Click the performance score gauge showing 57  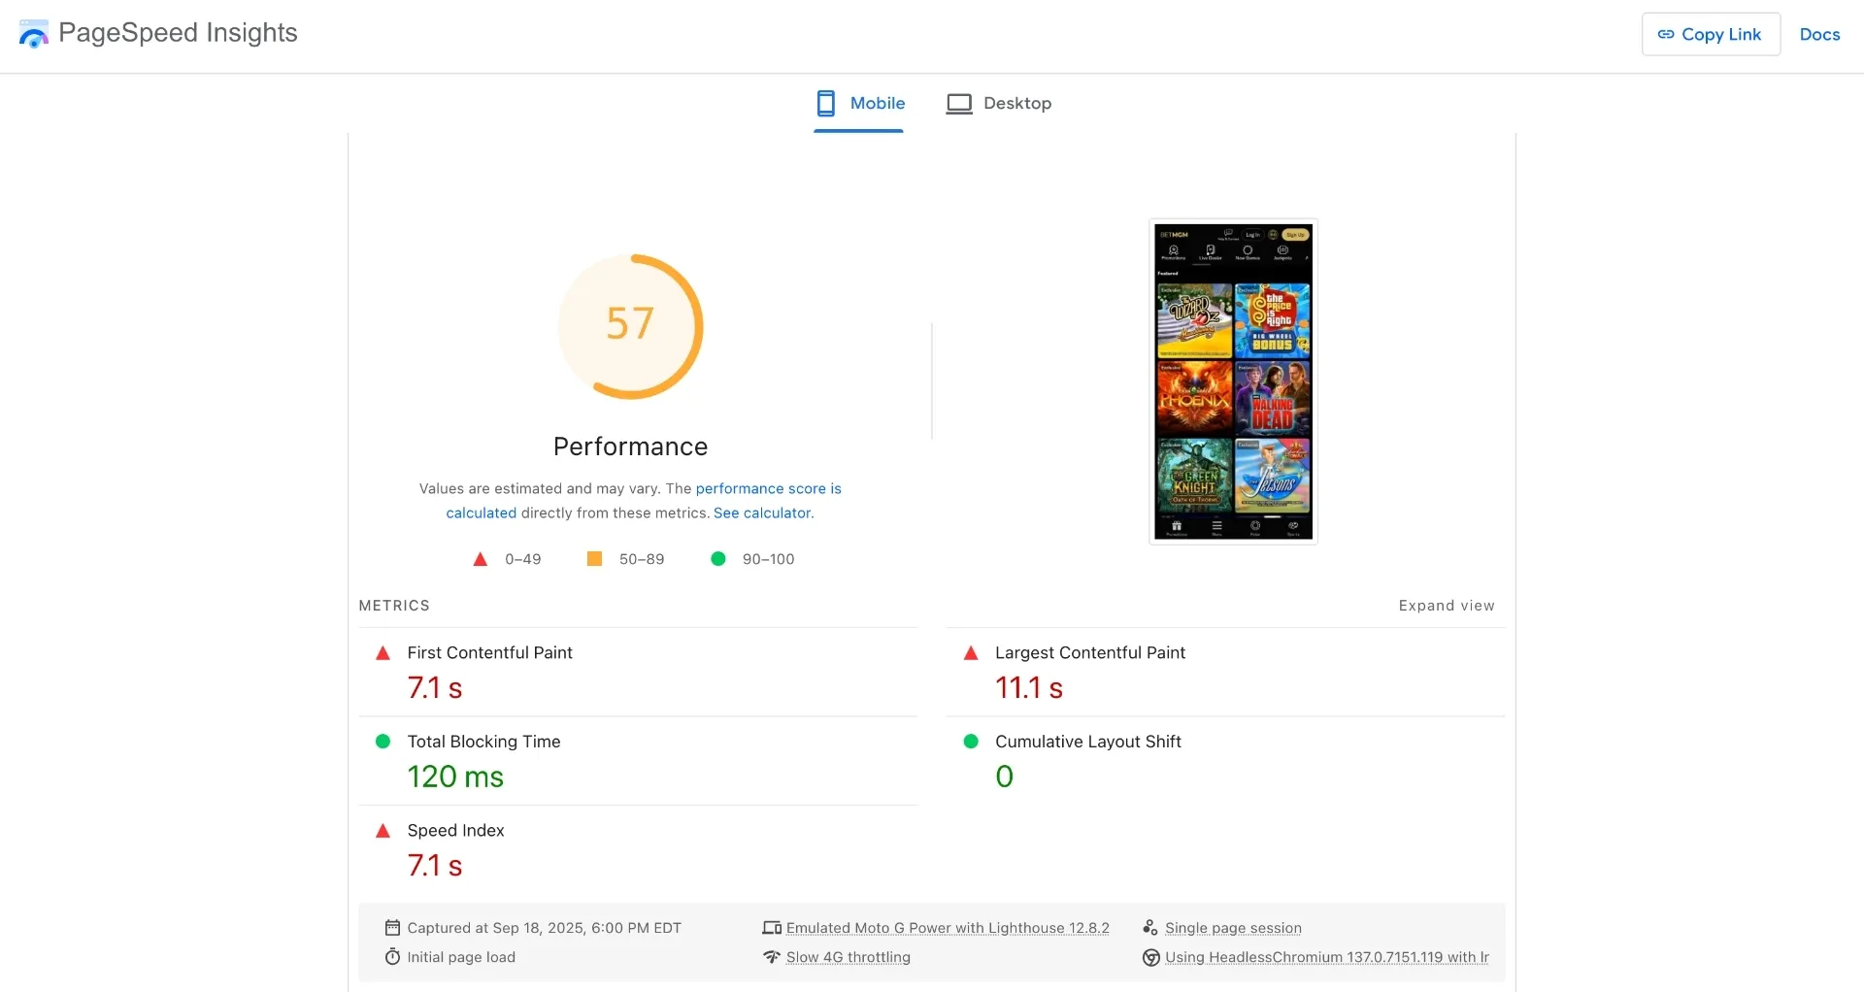630,326
